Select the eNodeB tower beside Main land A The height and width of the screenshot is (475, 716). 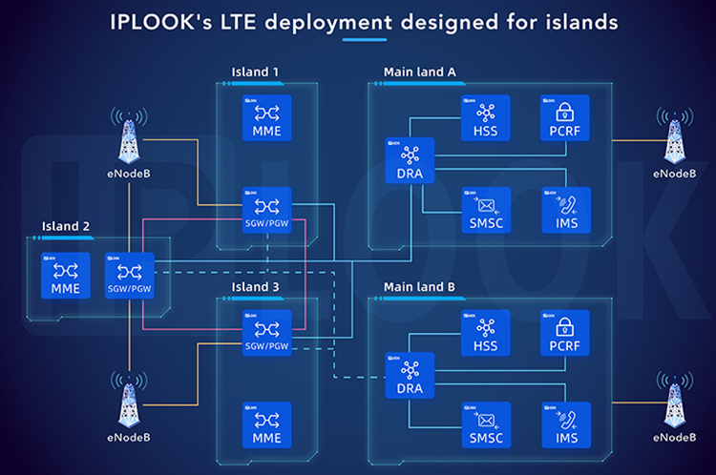tap(674, 136)
